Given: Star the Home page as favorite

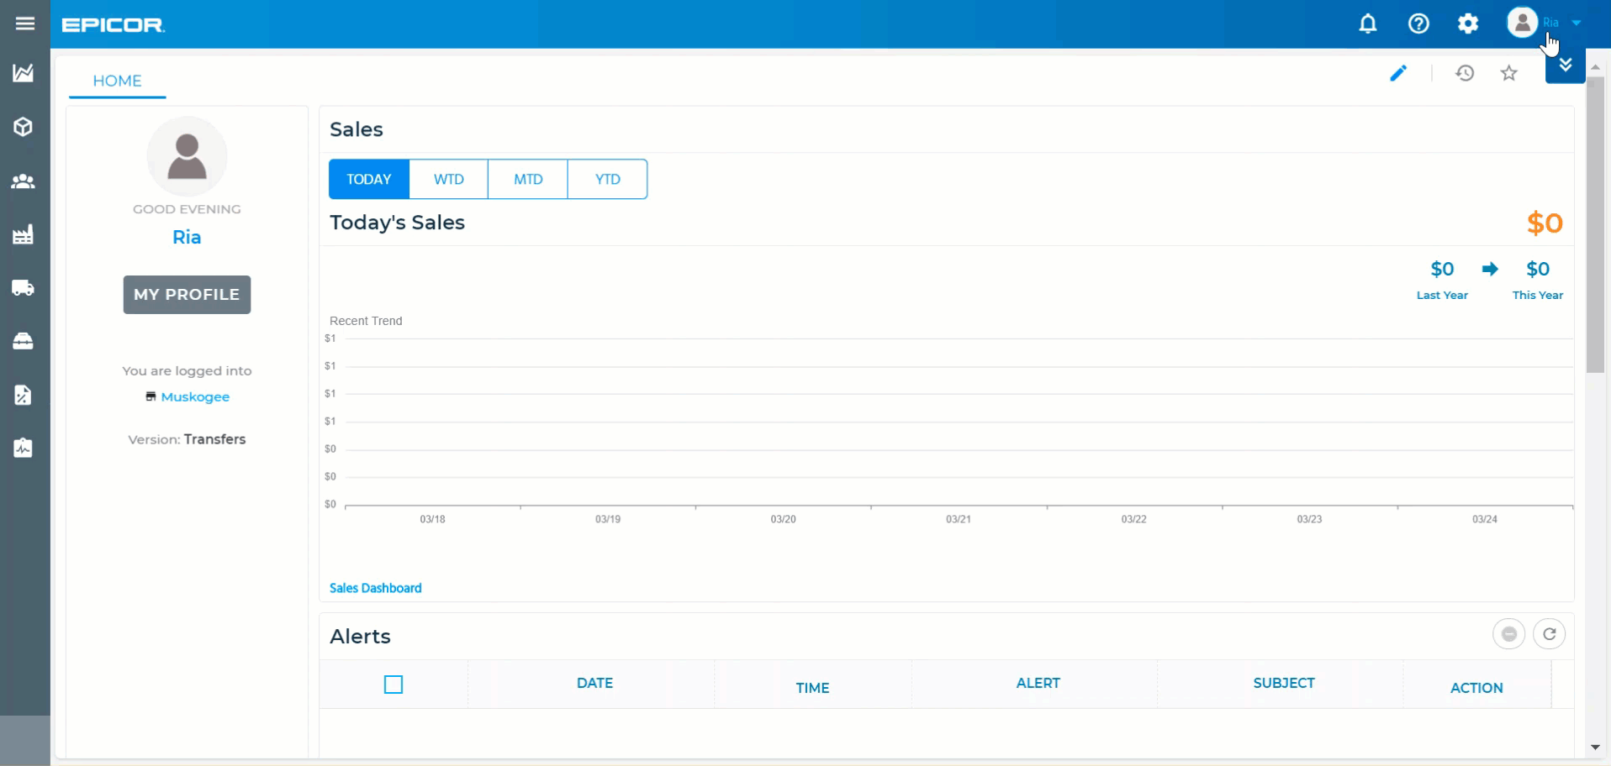Looking at the screenshot, I should tap(1508, 73).
